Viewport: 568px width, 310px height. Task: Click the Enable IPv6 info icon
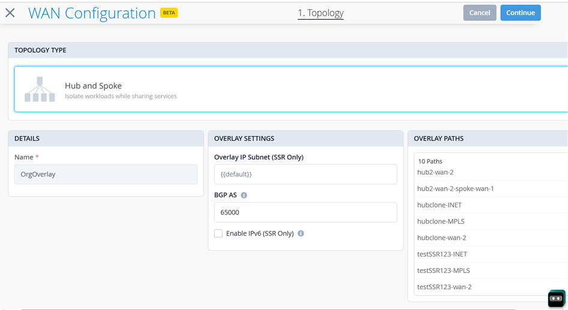[300, 233]
